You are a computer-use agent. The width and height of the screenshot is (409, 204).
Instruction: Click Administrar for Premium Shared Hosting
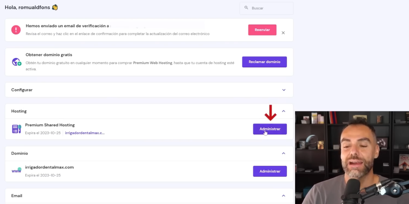(x=270, y=129)
